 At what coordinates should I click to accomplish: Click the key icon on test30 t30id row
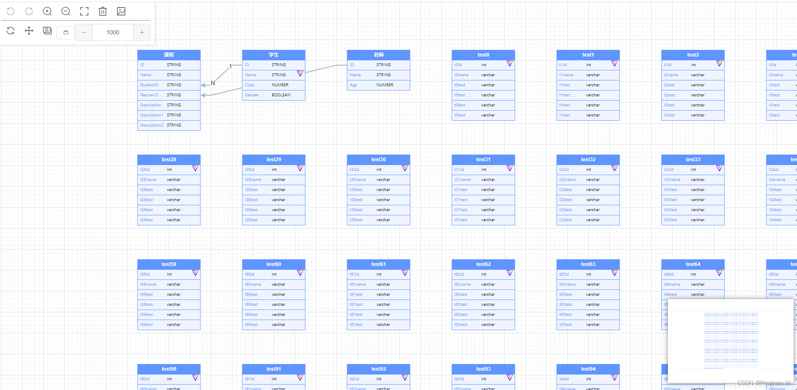tap(405, 168)
